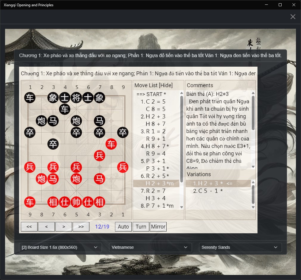This screenshot has height=280, width=301.
Task: Click the advanced black soldier 卒 on file 3
Action: (53, 144)
